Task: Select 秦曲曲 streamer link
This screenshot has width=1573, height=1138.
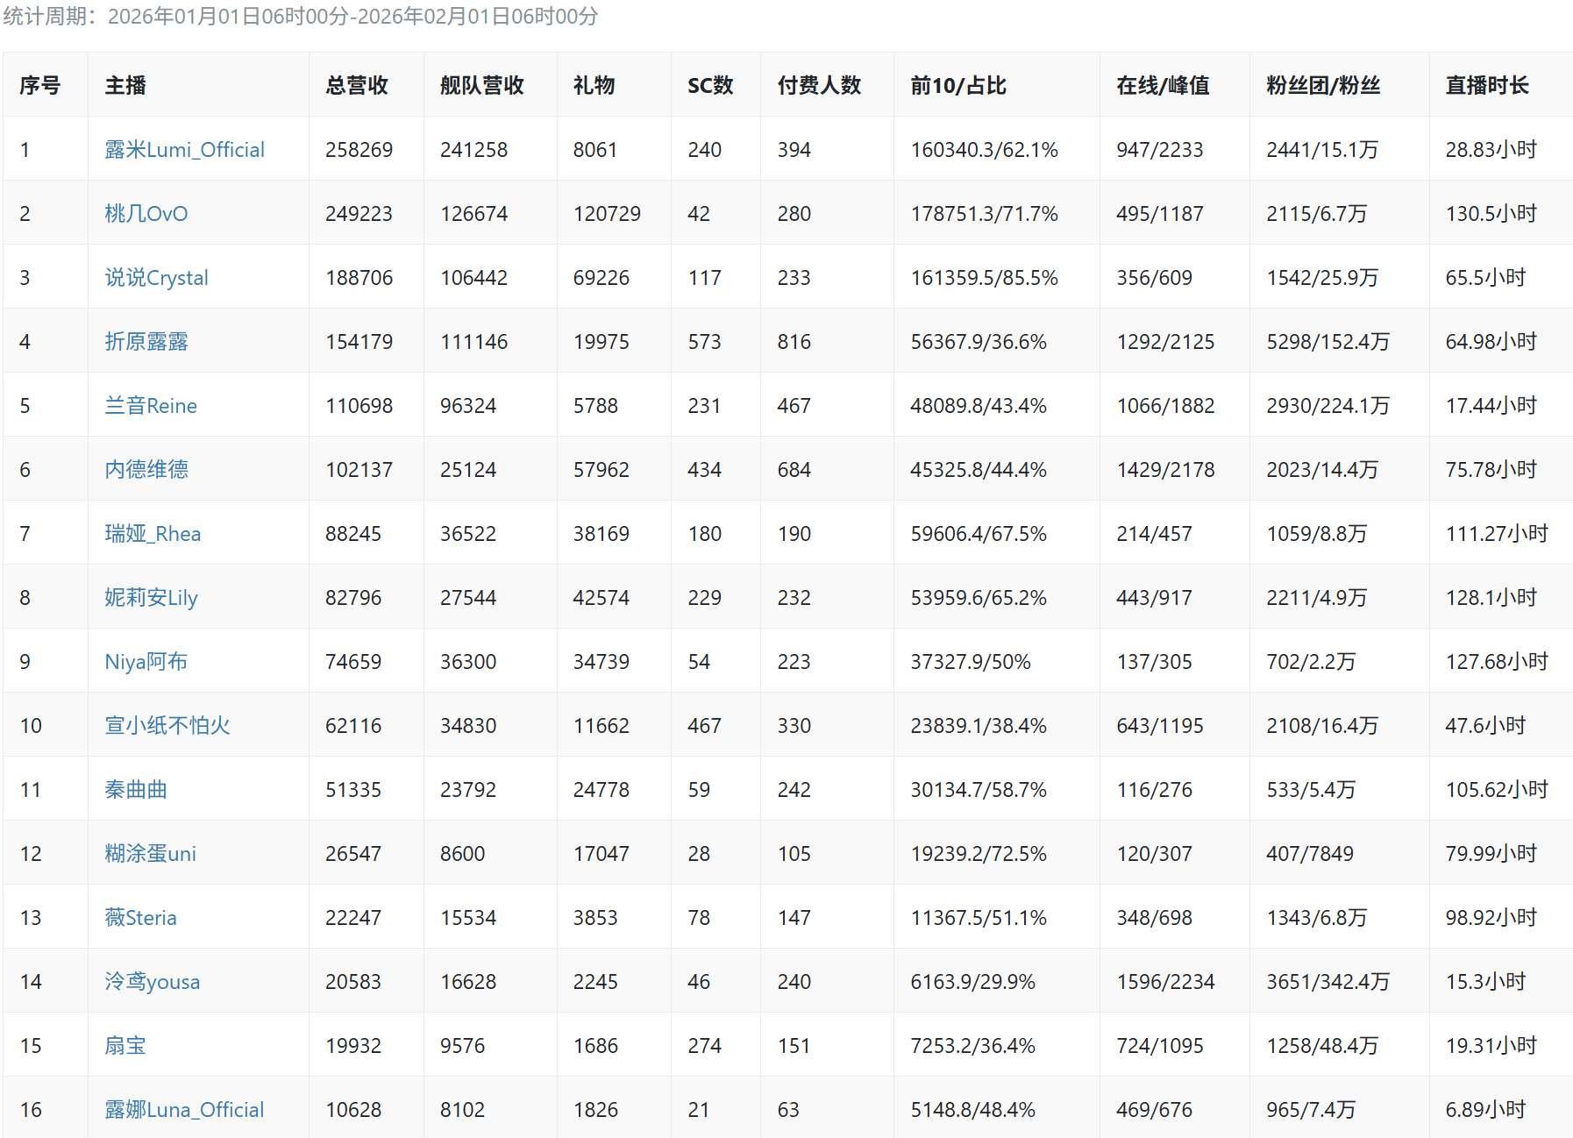Action: coord(135,790)
